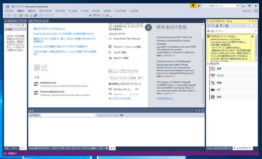Click the Team Explorer refresh icon

(x=227, y=26)
